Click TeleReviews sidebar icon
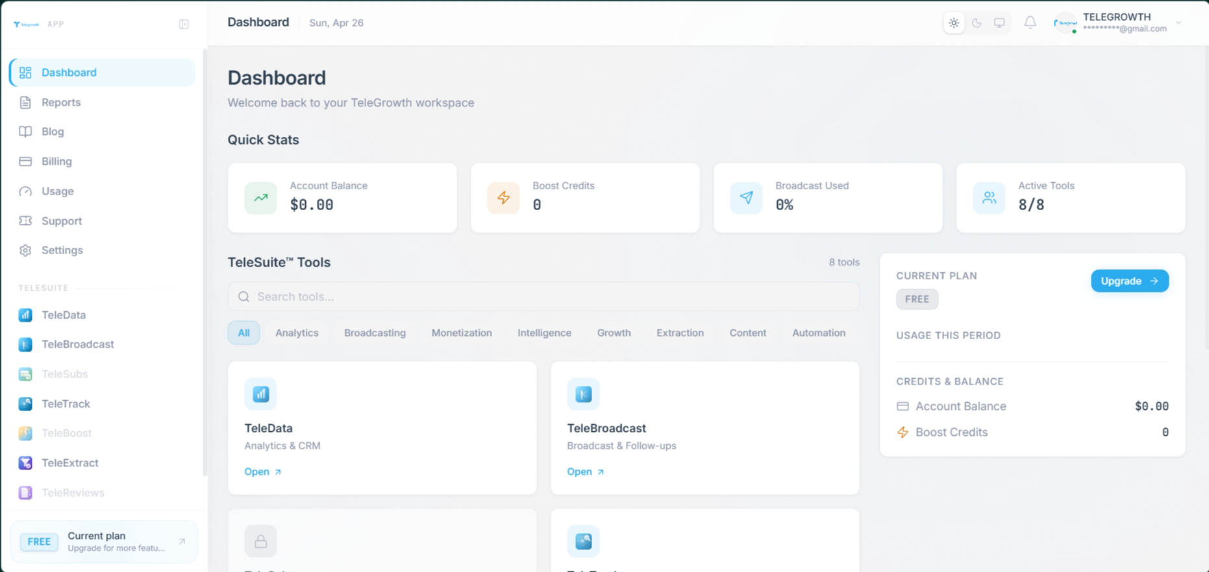 point(25,493)
